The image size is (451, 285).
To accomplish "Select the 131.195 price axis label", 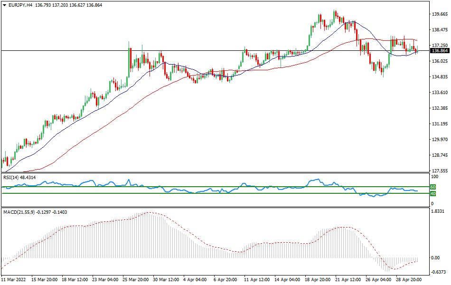I will [439, 124].
